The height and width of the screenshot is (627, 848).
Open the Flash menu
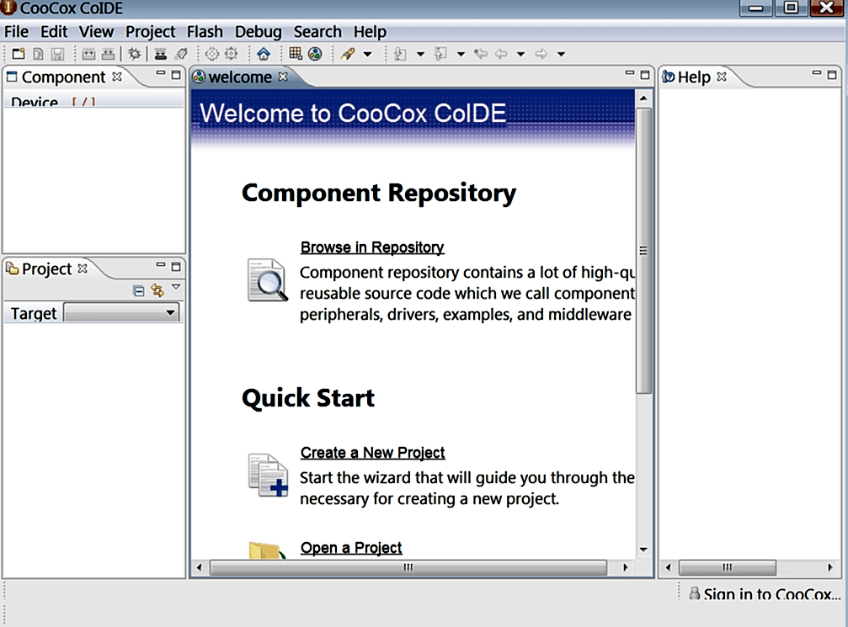(x=205, y=32)
